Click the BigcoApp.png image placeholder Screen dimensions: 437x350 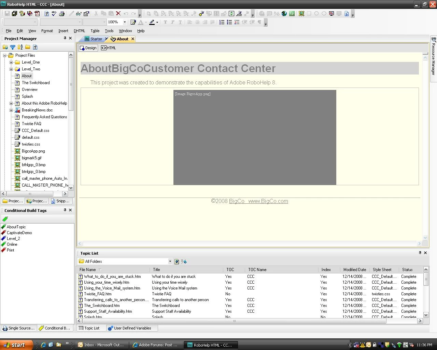tap(255, 137)
